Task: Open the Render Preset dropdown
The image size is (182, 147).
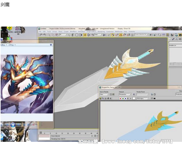Action: (x=143, y=95)
